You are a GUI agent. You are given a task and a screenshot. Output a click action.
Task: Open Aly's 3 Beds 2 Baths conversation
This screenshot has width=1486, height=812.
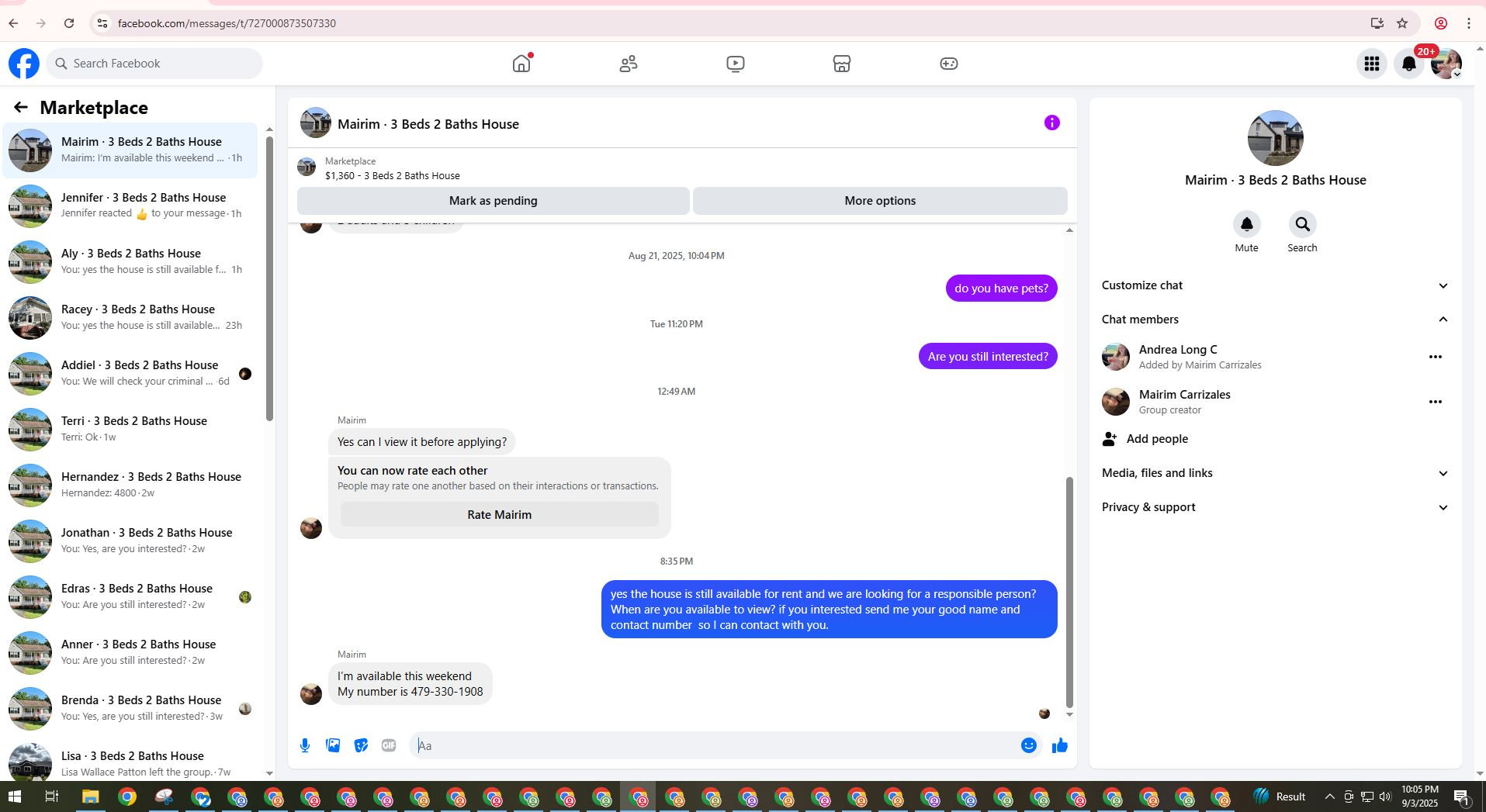(130, 262)
